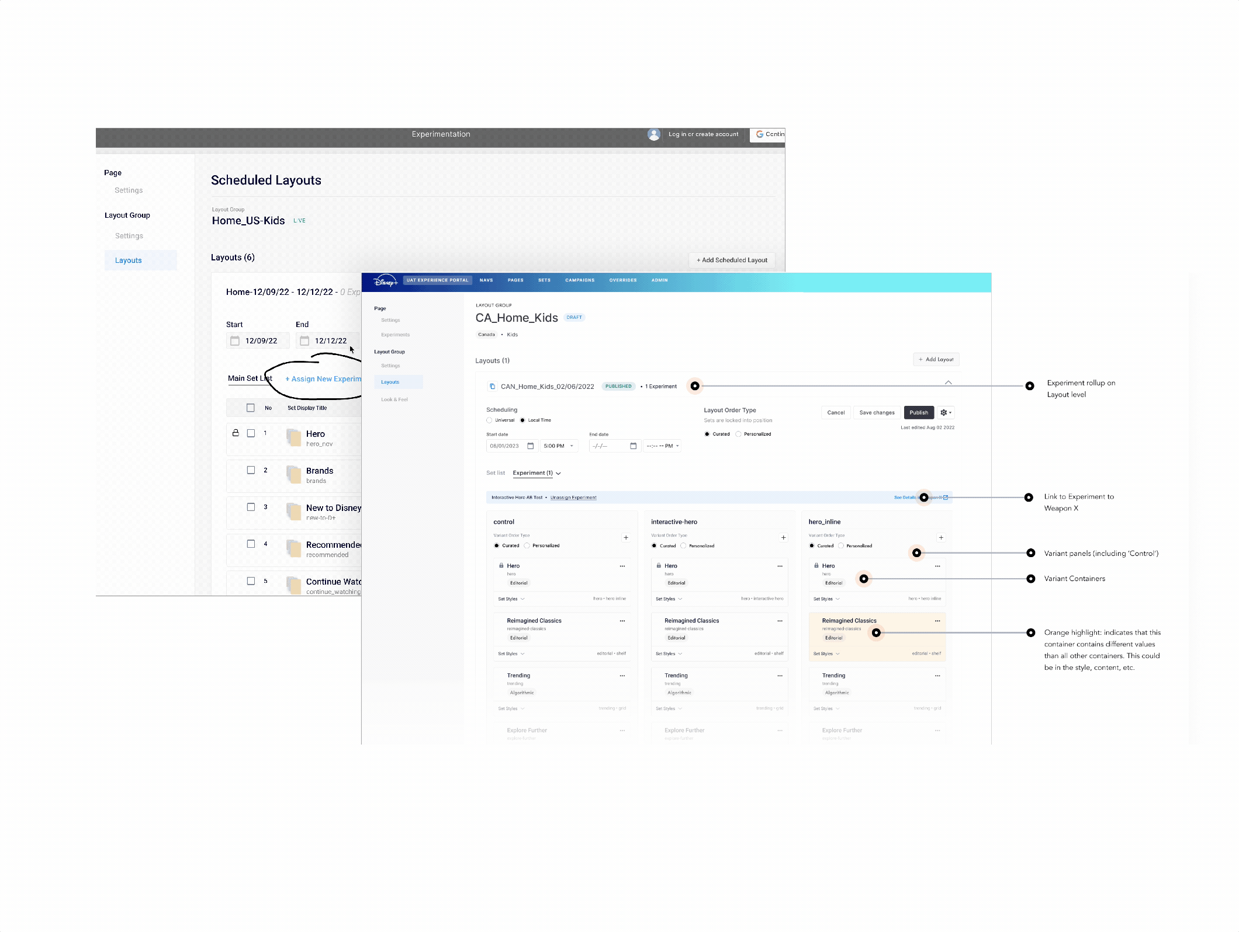Open the Start date calendar picker icon
This screenshot has height=932, width=1239.
pyautogui.click(x=531, y=446)
